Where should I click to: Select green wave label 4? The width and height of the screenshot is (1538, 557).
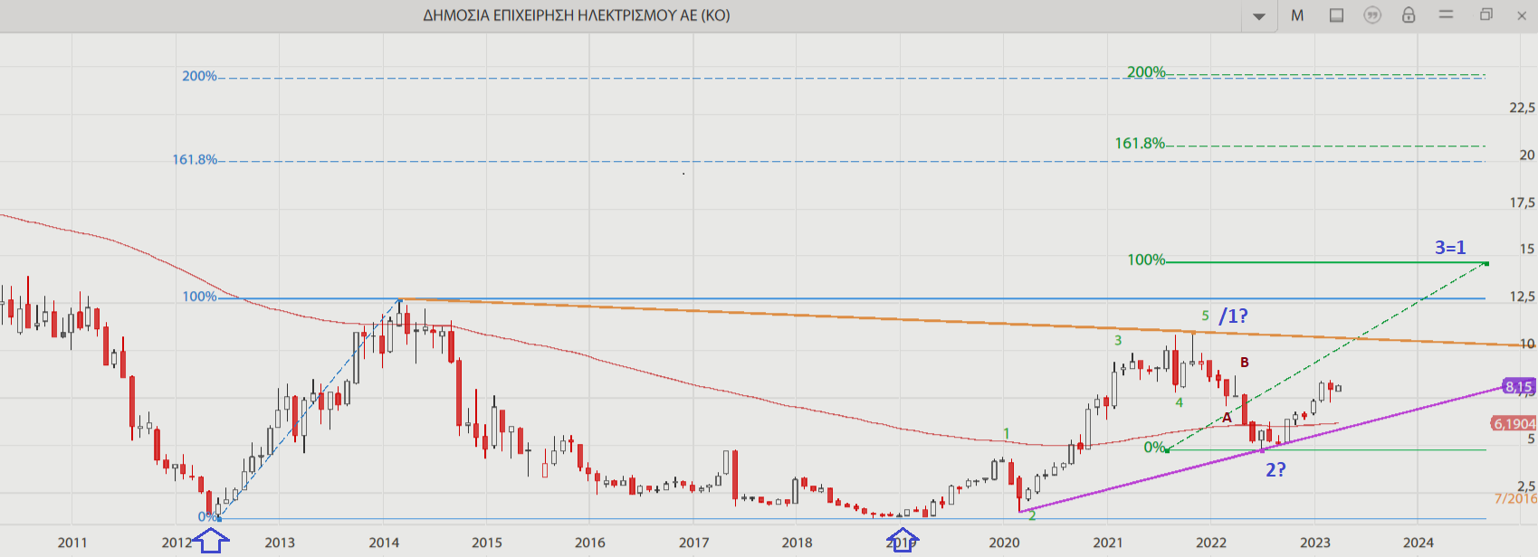1179,402
